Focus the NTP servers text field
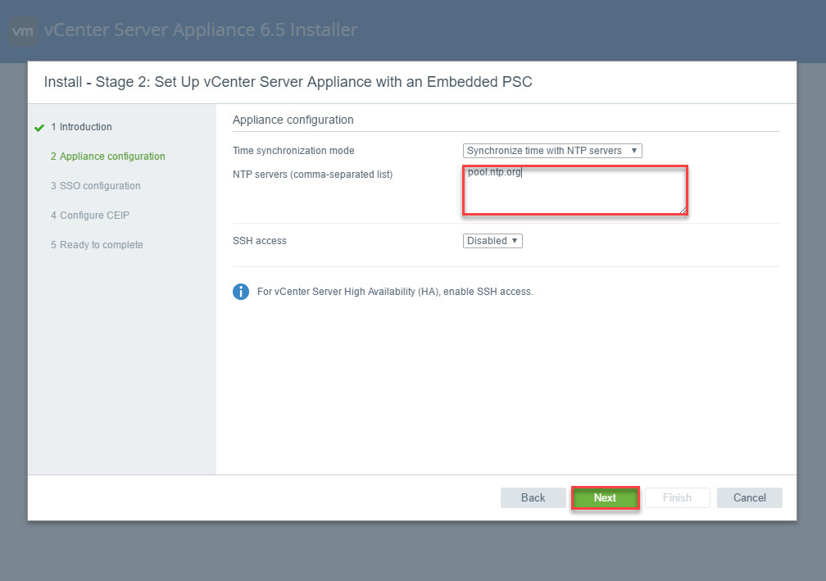The width and height of the screenshot is (826, 581). tap(574, 190)
